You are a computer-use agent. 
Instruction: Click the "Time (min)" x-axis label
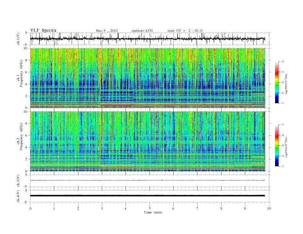click(153, 212)
